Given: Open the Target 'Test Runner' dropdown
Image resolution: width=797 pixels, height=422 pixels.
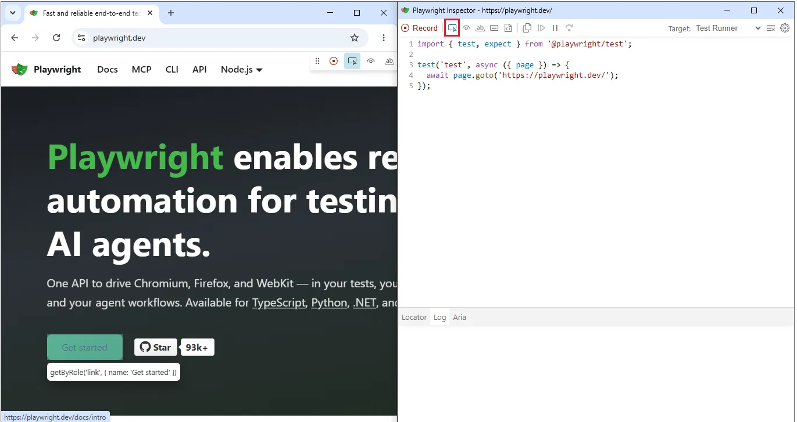Looking at the screenshot, I should (x=728, y=28).
